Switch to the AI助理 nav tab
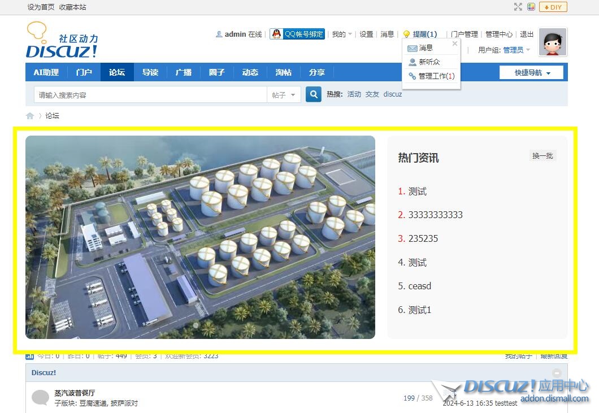The image size is (599, 413). [46, 72]
